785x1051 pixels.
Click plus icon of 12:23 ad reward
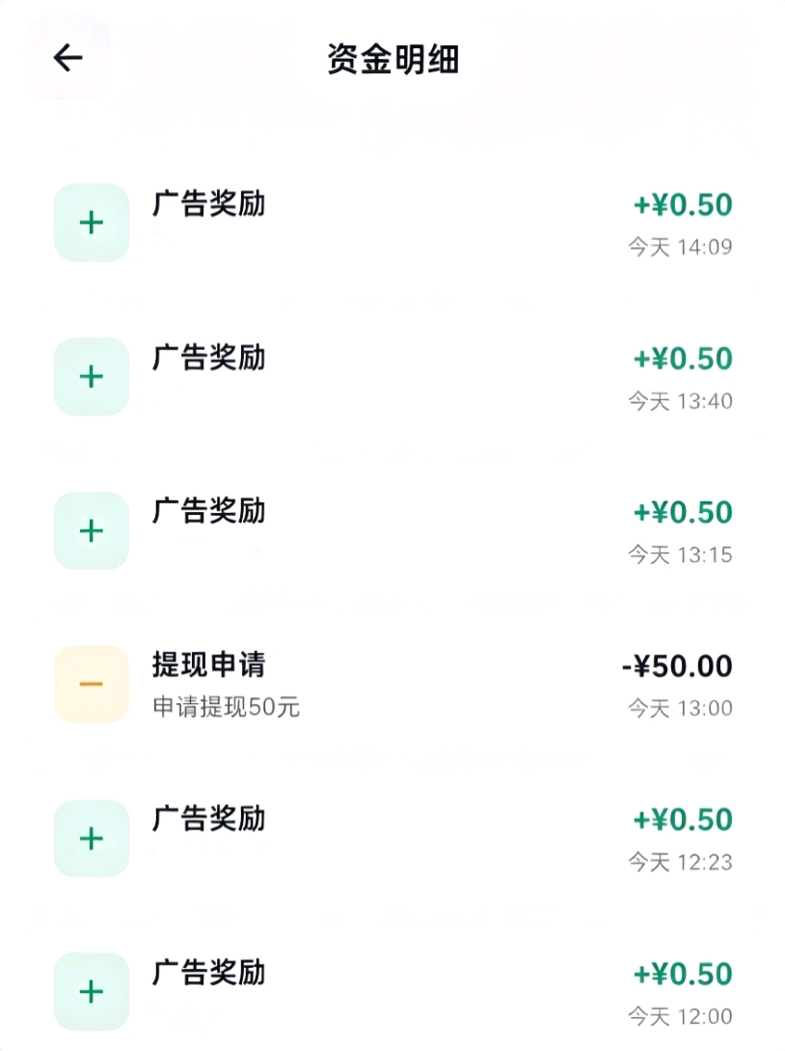[x=92, y=838]
